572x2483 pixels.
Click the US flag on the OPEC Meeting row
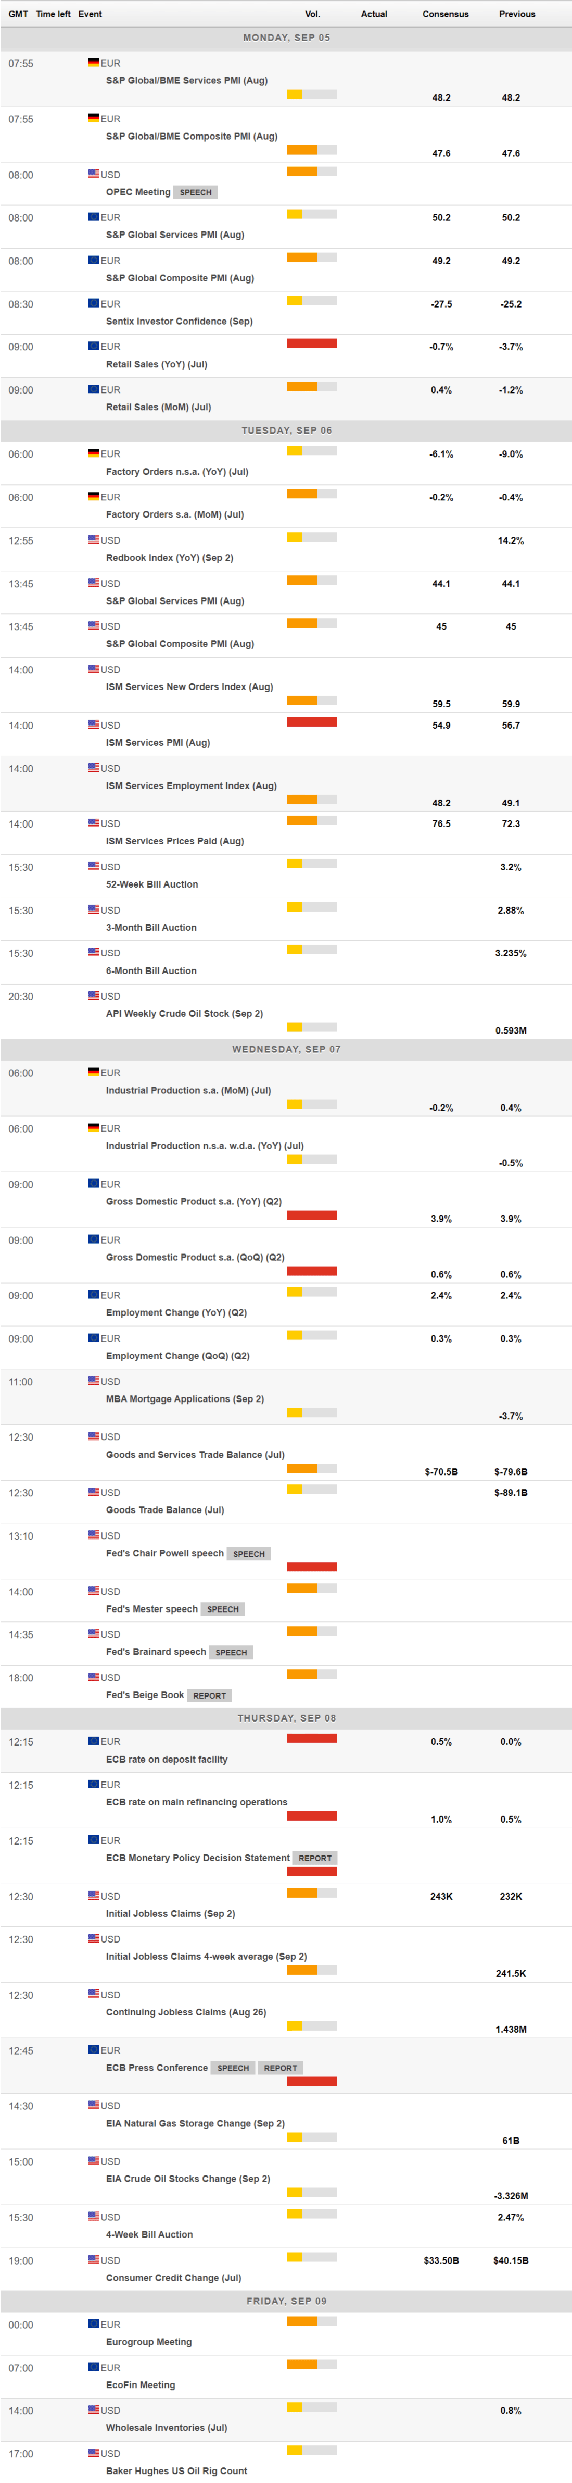pyautogui.click(x=93, y=174)
